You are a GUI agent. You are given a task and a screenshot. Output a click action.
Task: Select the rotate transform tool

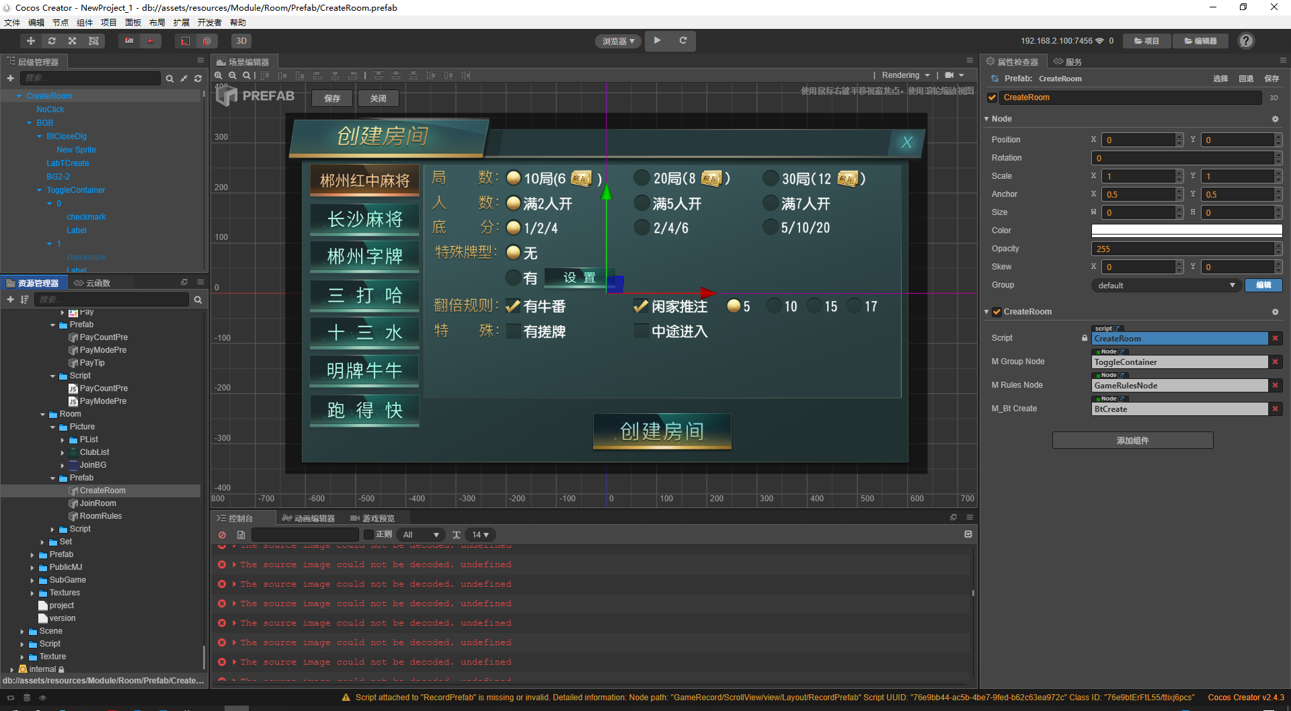click(x=52, y=41)
